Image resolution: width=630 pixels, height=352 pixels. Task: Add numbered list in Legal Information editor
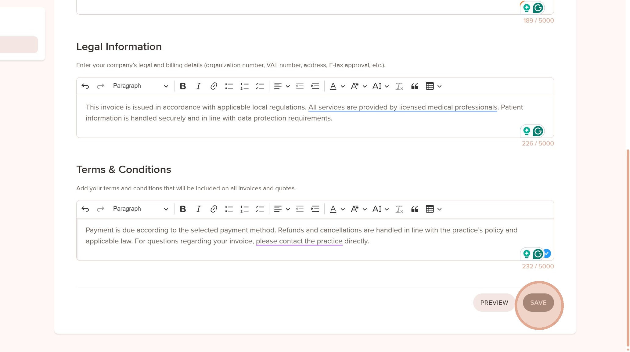click(244, 86)
